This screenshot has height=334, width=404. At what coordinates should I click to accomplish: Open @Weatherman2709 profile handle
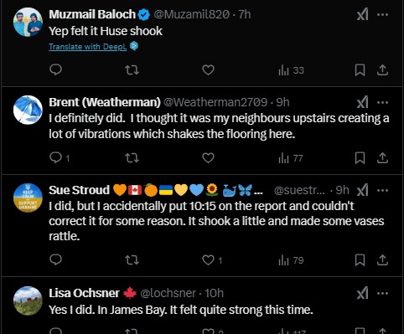click(x=215, y=102)
